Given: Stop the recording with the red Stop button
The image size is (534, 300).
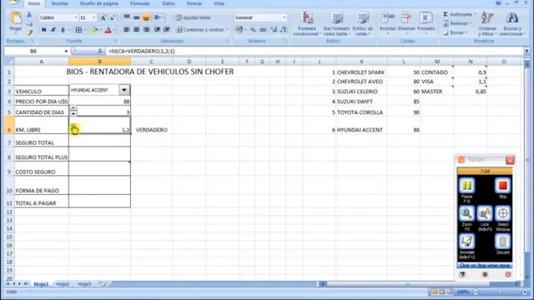Looking at the screenshot, I should pos(502,186).
